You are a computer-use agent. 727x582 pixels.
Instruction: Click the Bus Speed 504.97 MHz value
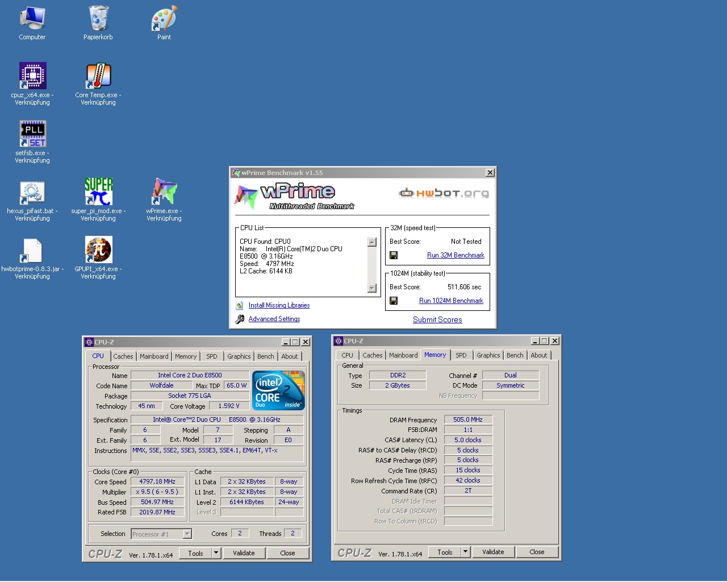(157, 502)
